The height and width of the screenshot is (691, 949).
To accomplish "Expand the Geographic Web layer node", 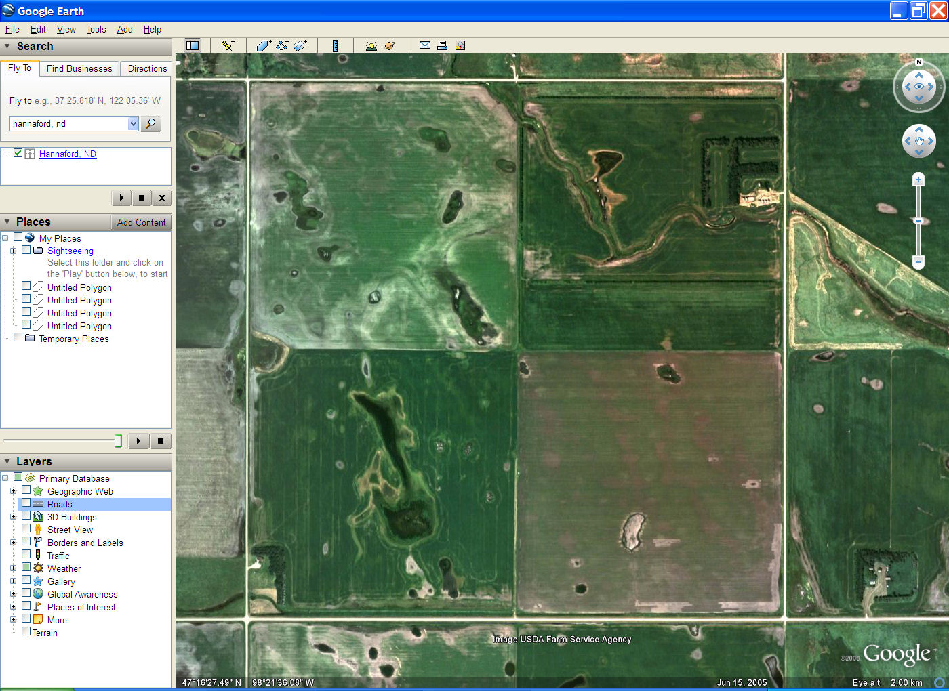I will pos(13,491).
